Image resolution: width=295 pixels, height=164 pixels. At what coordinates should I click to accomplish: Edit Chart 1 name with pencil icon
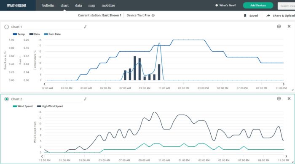85,26
